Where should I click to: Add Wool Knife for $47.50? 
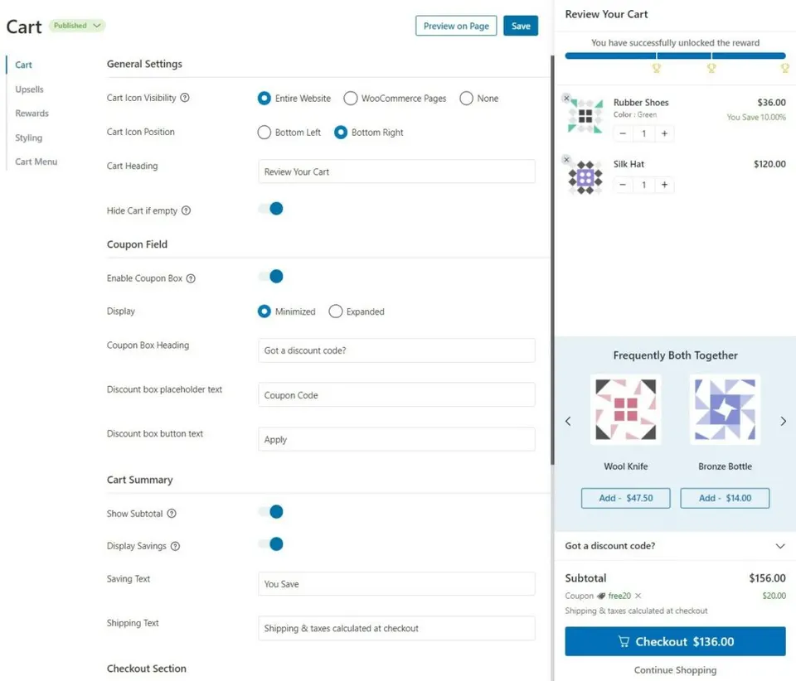pyautogui.click(x=625, y=498)
